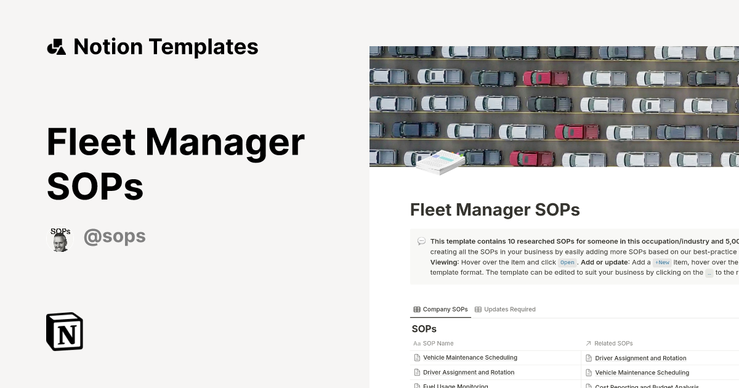This screenshot has height=388, width=739.
Task: Click the Notion Templates logo icon
Action: pyautogui.click(x=56, y=46)
